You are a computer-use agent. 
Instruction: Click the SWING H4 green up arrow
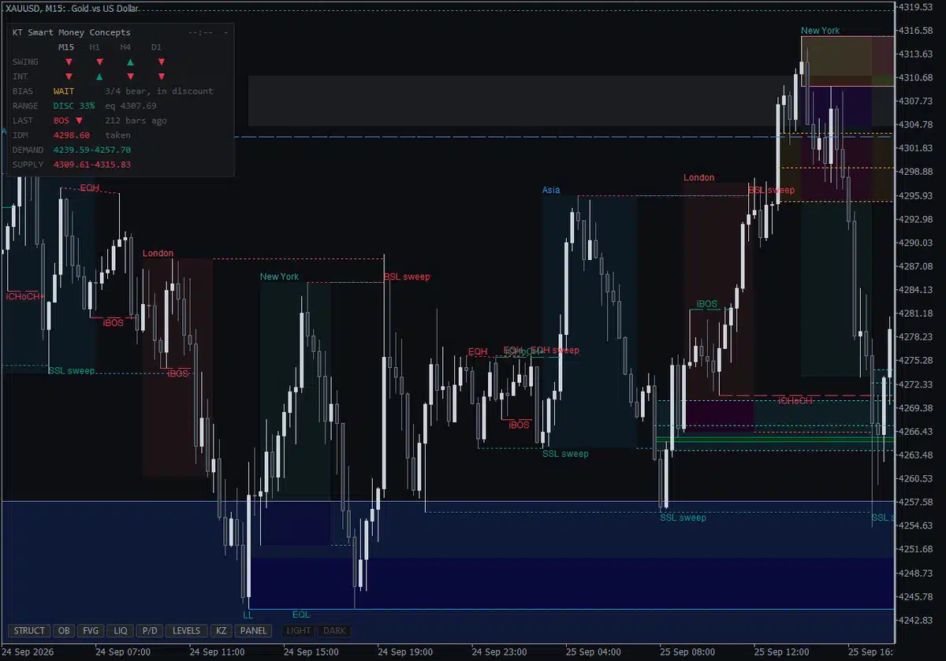coord(130,61)
